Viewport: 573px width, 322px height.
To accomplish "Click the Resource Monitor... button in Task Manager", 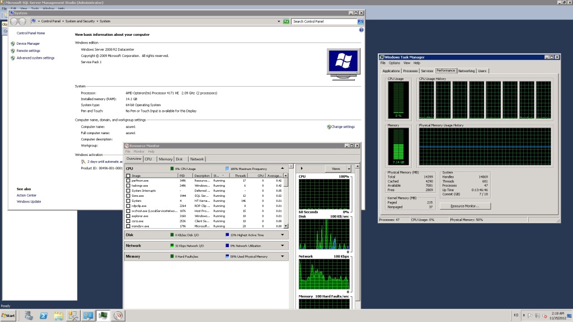I will coord(465,206).
